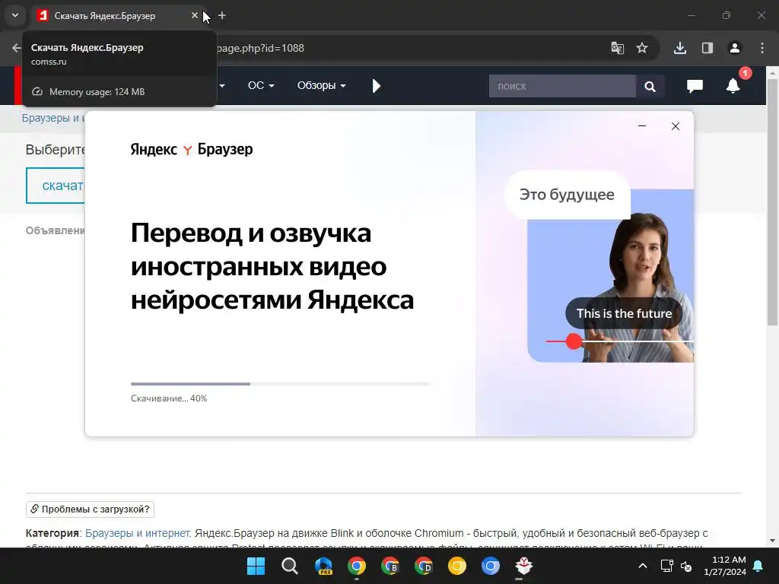Minimize the Yandex installer dialog

pyautogui.click(x=642, y=126)
